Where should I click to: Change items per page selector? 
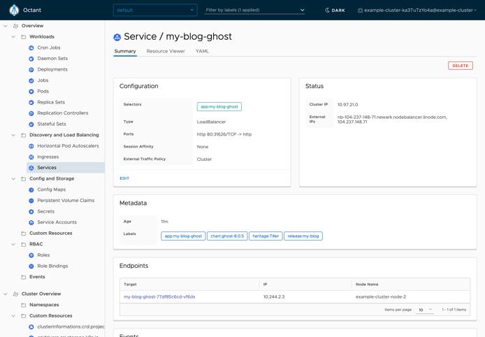click(x=425, y=309)
